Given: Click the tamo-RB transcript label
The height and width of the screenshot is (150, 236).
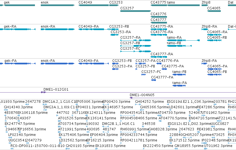Looking at the screenshot, I should tap(174, 43).
